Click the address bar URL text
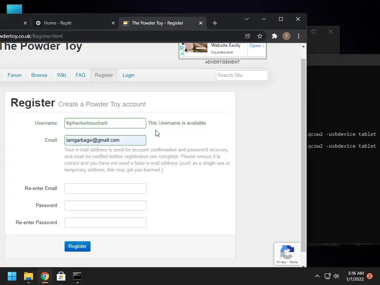Image resolution: width=380 pixels, height=285 pixels. coord(31,36)
